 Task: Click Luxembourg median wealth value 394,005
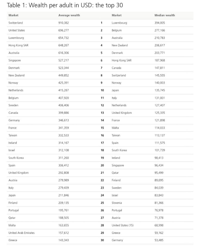(x=159, y=23)
